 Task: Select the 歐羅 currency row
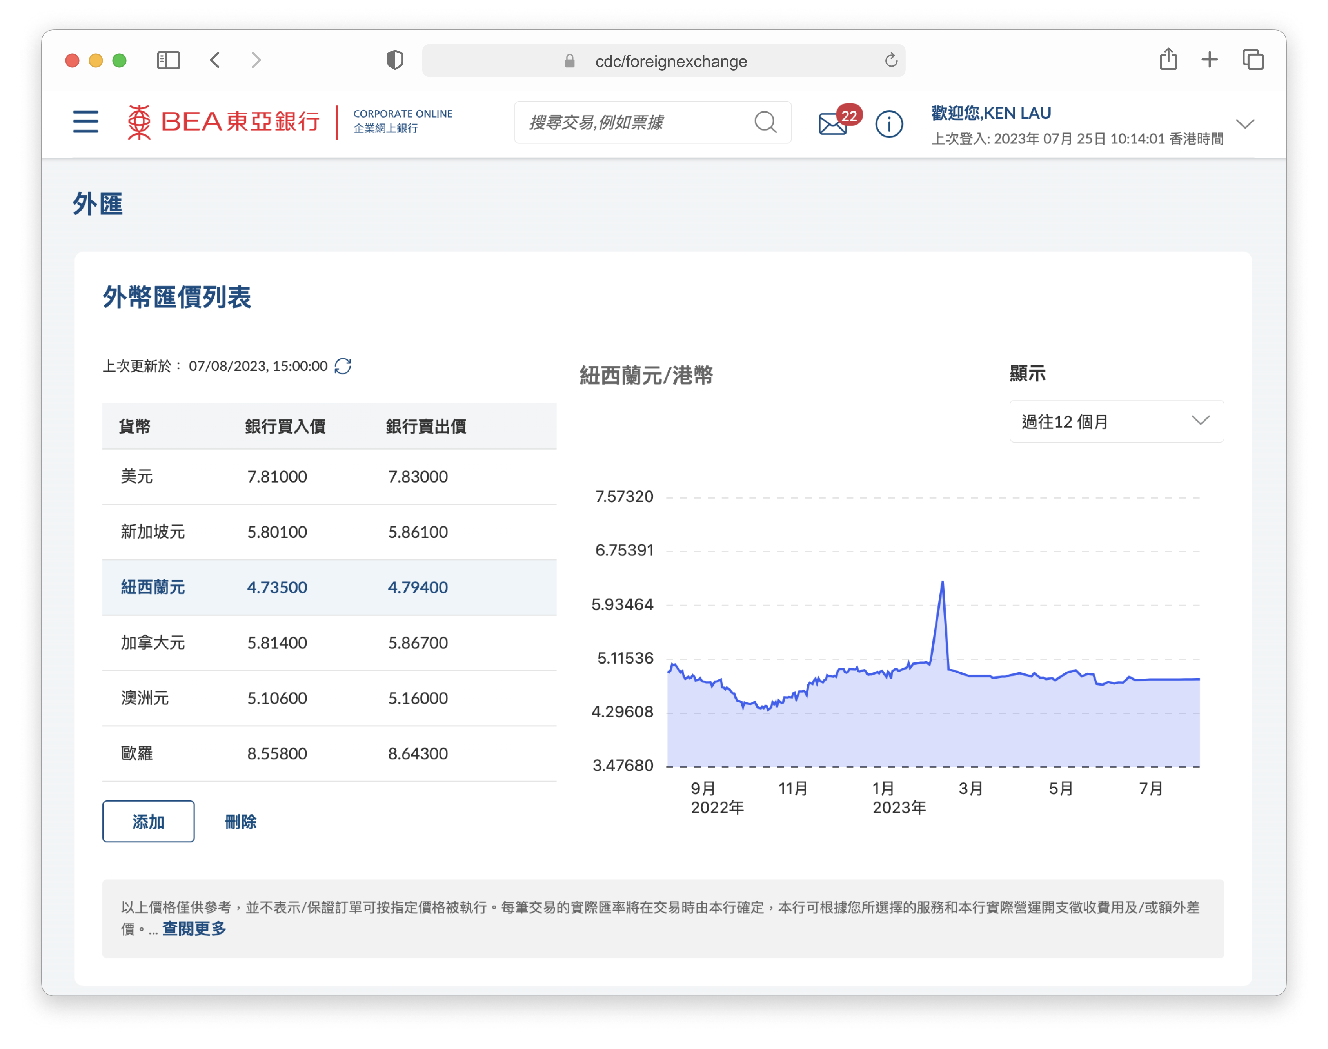click(x=329, y=753)
